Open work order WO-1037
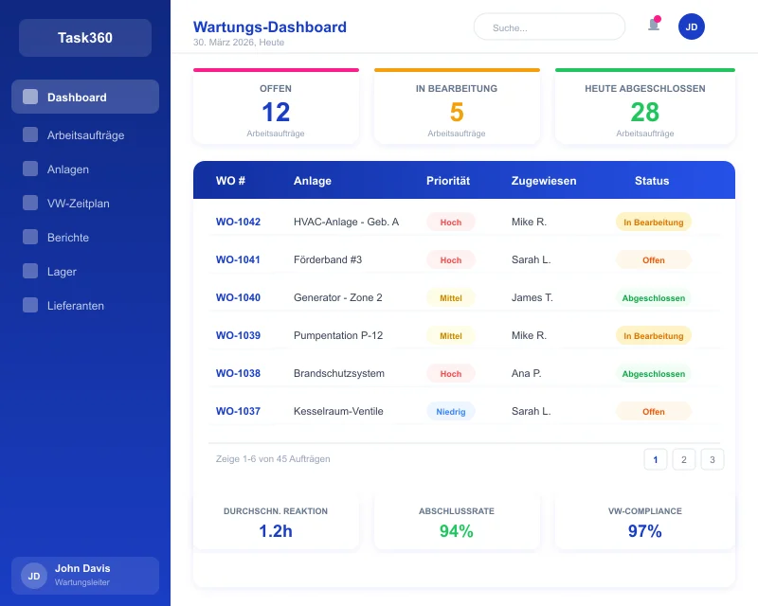The width and height of the screenshot is (758, 606). tap(238, 411)
